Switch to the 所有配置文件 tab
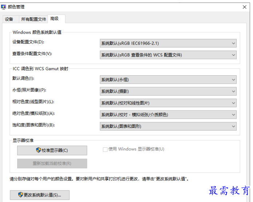Viewport: 253px width, 202px height. 33,19
